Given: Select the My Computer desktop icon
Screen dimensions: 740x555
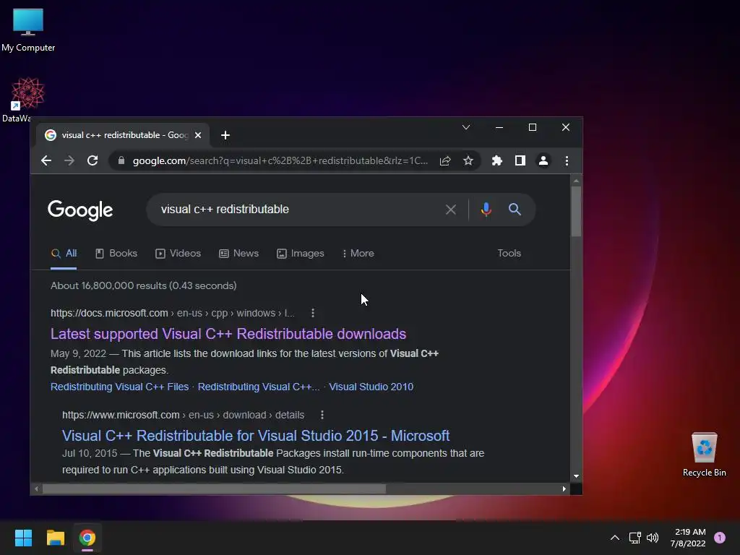Looking at the screenshot, I should coord(28,30).
